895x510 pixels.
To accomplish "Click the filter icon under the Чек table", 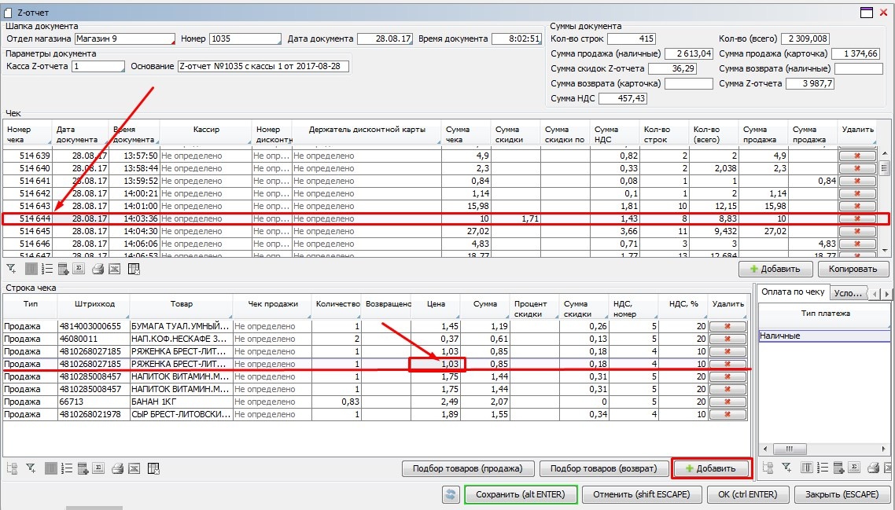I will coord(11,269).
